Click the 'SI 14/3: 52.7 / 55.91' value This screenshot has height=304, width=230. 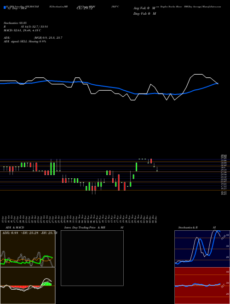point(34,27)
